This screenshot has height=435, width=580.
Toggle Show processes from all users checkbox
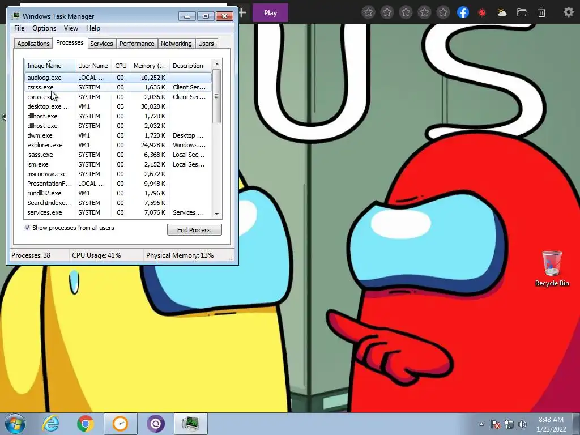point(27,228)
